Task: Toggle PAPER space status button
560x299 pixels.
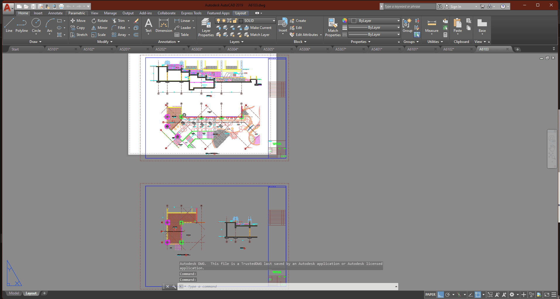Action: coord(430,295)
